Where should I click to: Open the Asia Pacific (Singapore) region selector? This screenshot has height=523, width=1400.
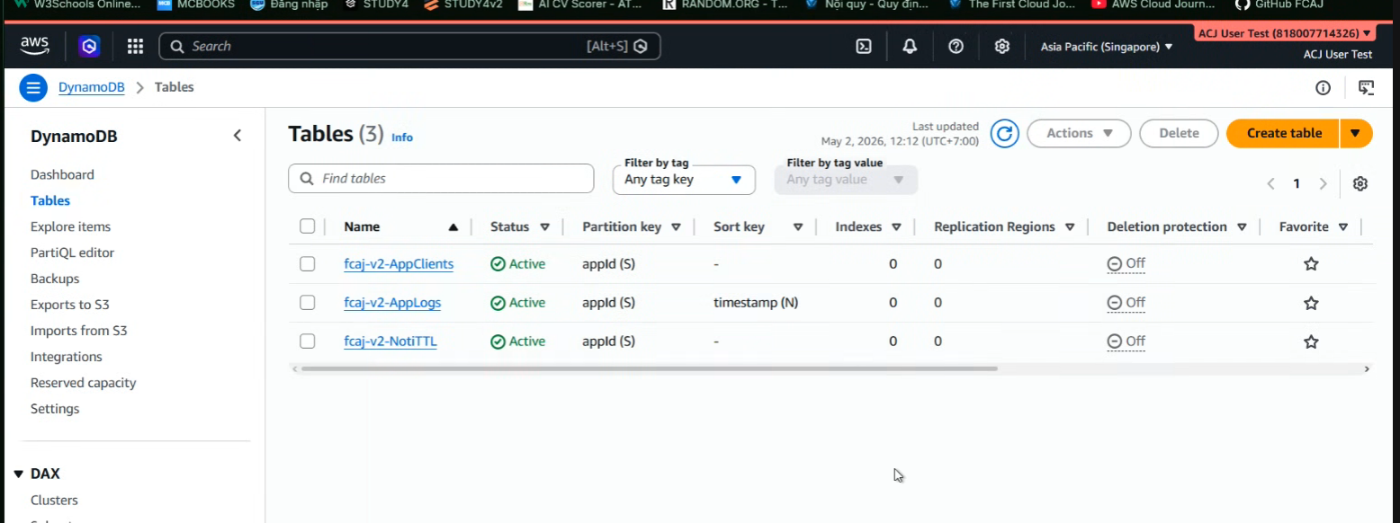pyautogui.click(x=1107, y=47)
